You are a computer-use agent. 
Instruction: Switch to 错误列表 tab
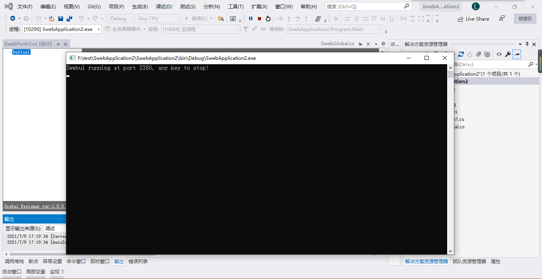point(138,262)
